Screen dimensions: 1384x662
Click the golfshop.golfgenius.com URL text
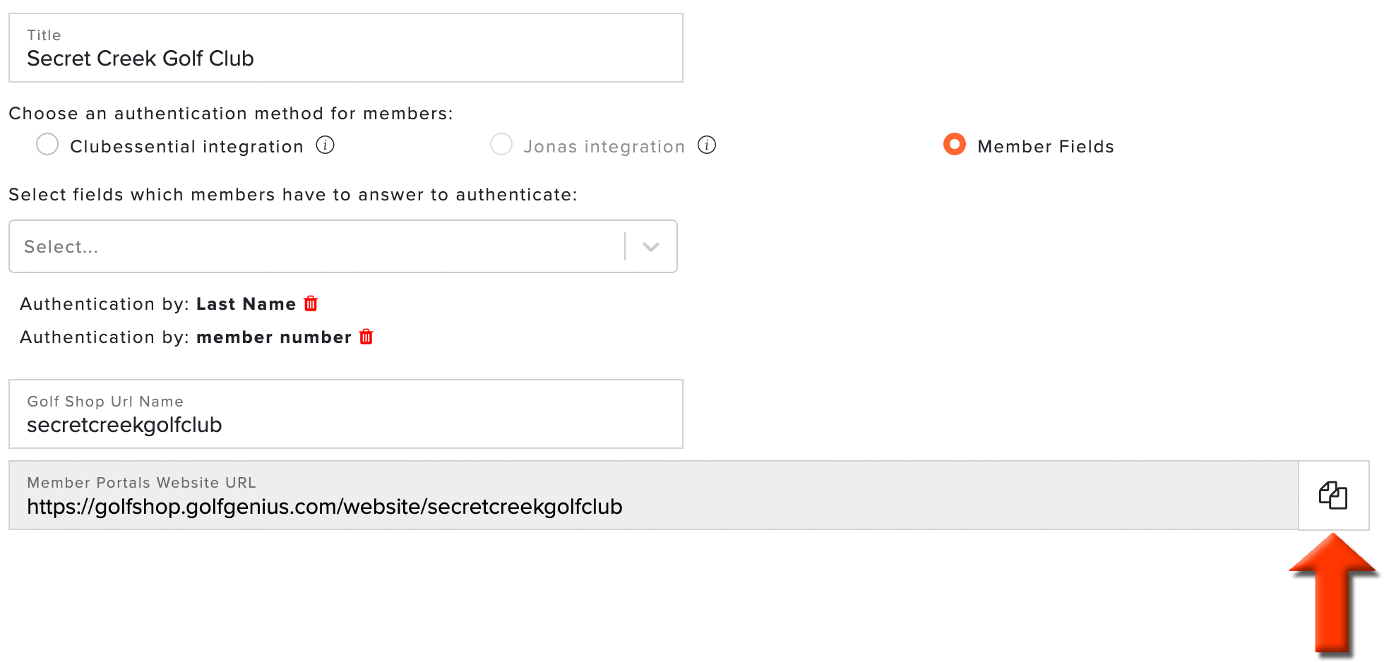coord(325,507)
